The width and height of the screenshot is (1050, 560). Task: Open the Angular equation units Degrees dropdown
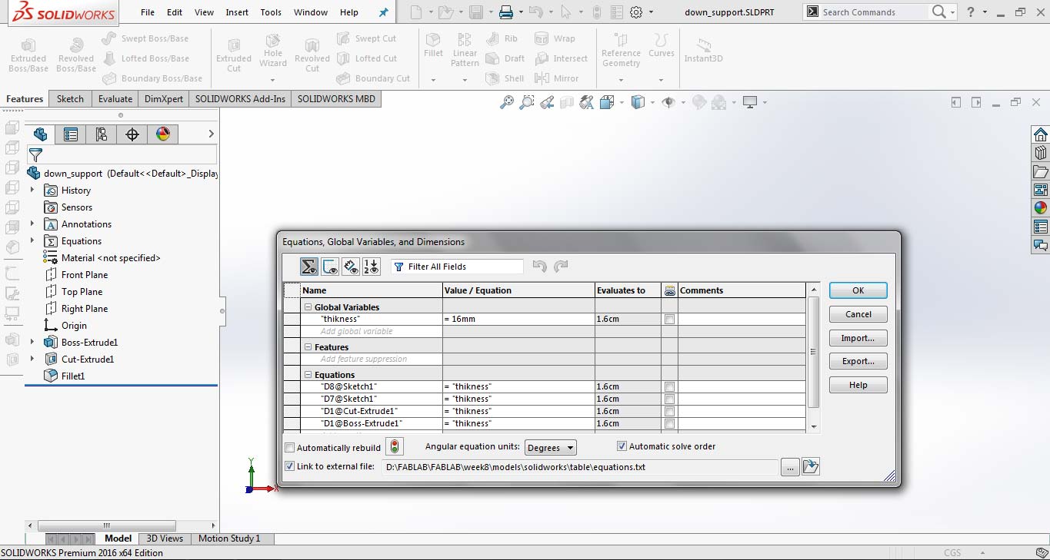550,448
